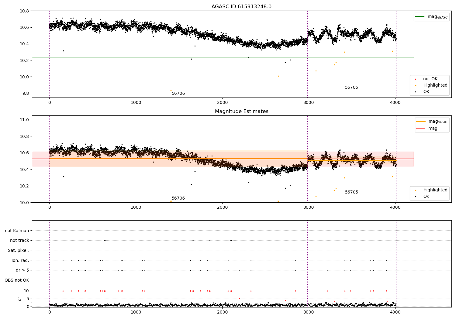Select the mag OBSID legend entry in the middle plot
This screenshot has height=319, width=456.
(432, 122)
